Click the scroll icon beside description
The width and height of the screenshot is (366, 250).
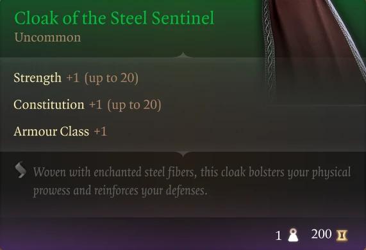pyautogui.click(x=21, y=169)
